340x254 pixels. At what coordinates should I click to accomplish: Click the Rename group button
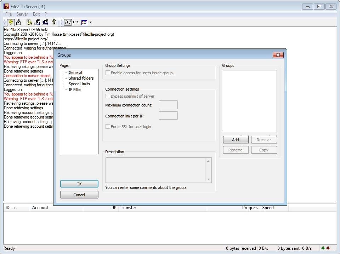click(x=236, y=150)
